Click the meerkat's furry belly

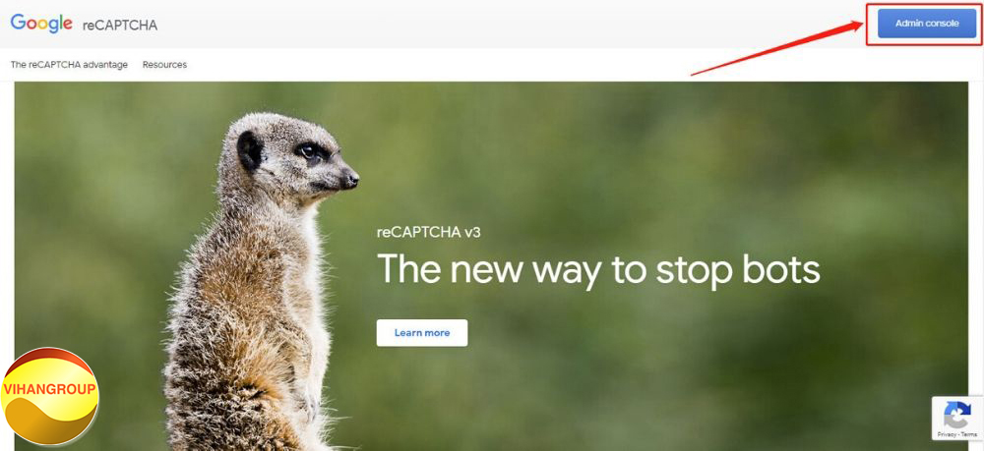point(251,326)
